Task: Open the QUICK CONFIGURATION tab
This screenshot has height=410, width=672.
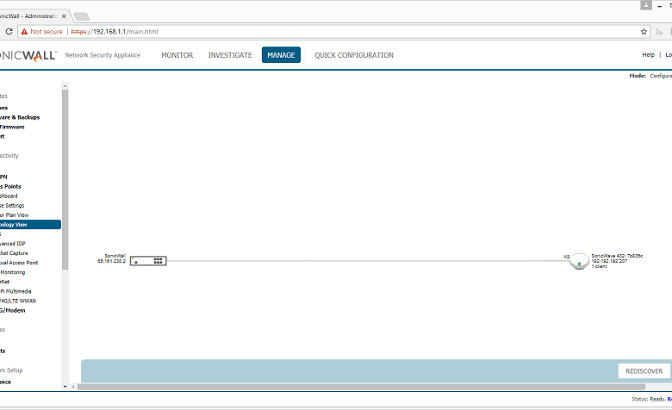Action: pos(354,55)
